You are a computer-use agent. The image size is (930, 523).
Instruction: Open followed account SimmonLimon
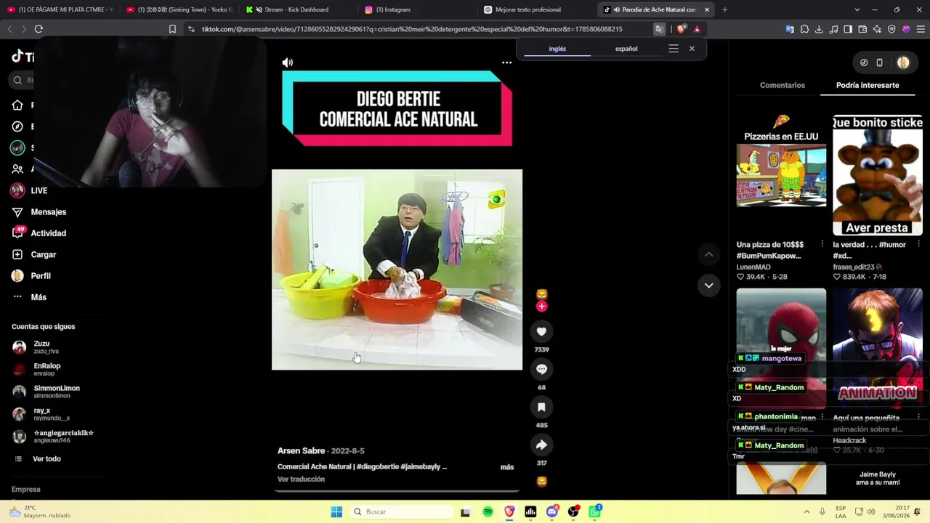46,392
